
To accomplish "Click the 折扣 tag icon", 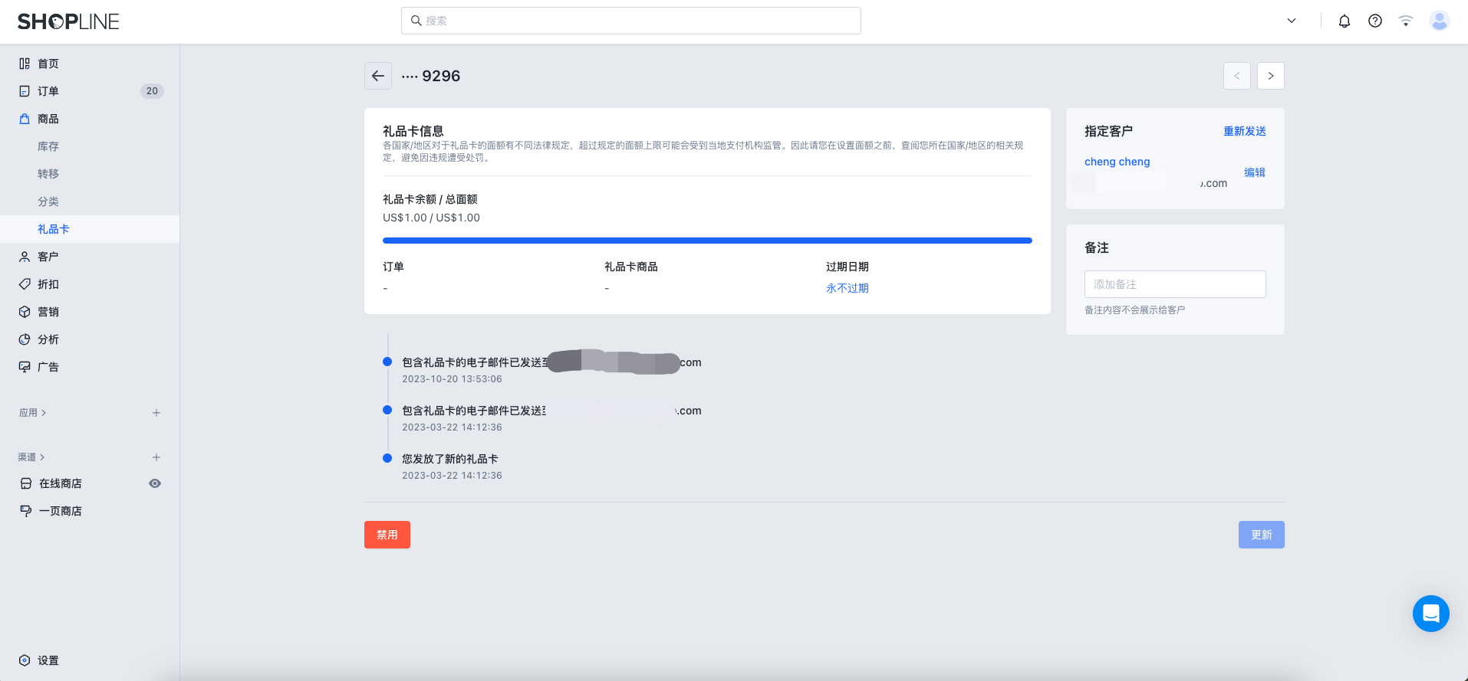I will [25, 284].
